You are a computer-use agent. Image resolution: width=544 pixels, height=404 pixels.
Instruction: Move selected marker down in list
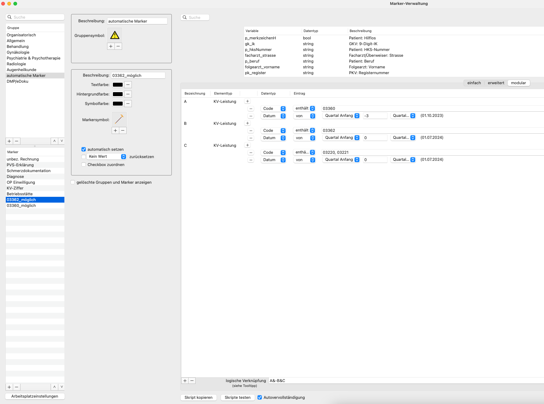click(62, 387)
